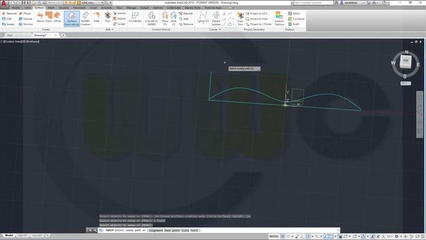This screenshot has width=426, height=240.
Task: Choose the Offset surface tool
Action: [57, 17]
